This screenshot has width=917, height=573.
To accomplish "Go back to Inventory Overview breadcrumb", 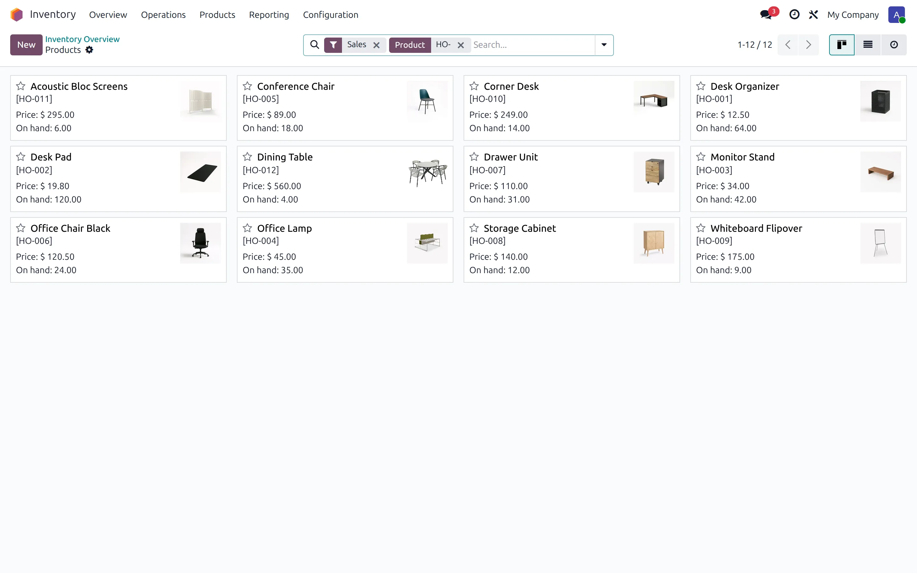I will (82, 39).
